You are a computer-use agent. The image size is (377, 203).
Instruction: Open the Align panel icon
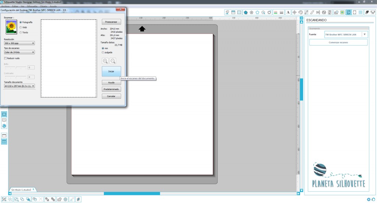(x=318, y=12)
